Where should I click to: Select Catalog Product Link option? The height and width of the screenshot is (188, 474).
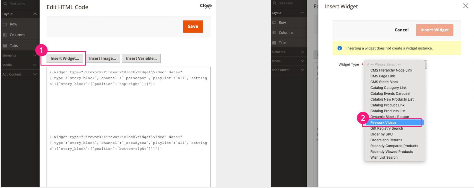click(387, 105)
